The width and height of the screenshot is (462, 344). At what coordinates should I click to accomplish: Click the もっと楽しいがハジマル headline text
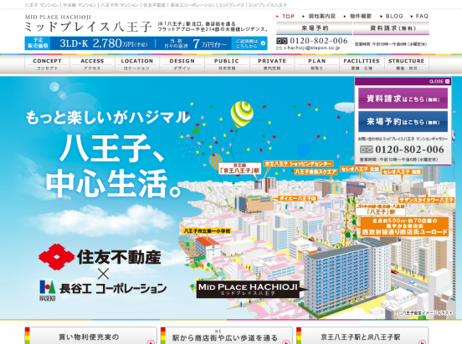click(107, 117)
